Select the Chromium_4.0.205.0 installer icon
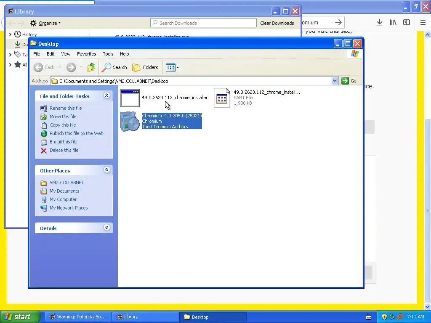The width and height of the screenshot is (431, 323). pyautogui.click(x=130, y=122)
